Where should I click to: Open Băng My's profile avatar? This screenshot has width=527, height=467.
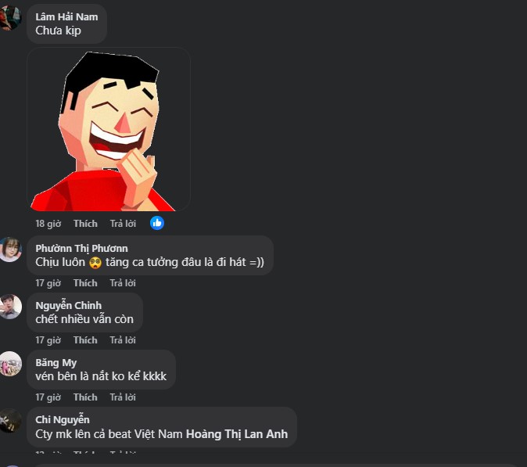pyautogui.click(x=10, y=364)
